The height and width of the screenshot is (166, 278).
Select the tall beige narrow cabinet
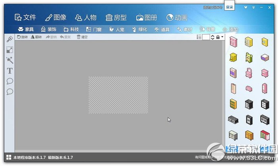(x=234, y=89)
